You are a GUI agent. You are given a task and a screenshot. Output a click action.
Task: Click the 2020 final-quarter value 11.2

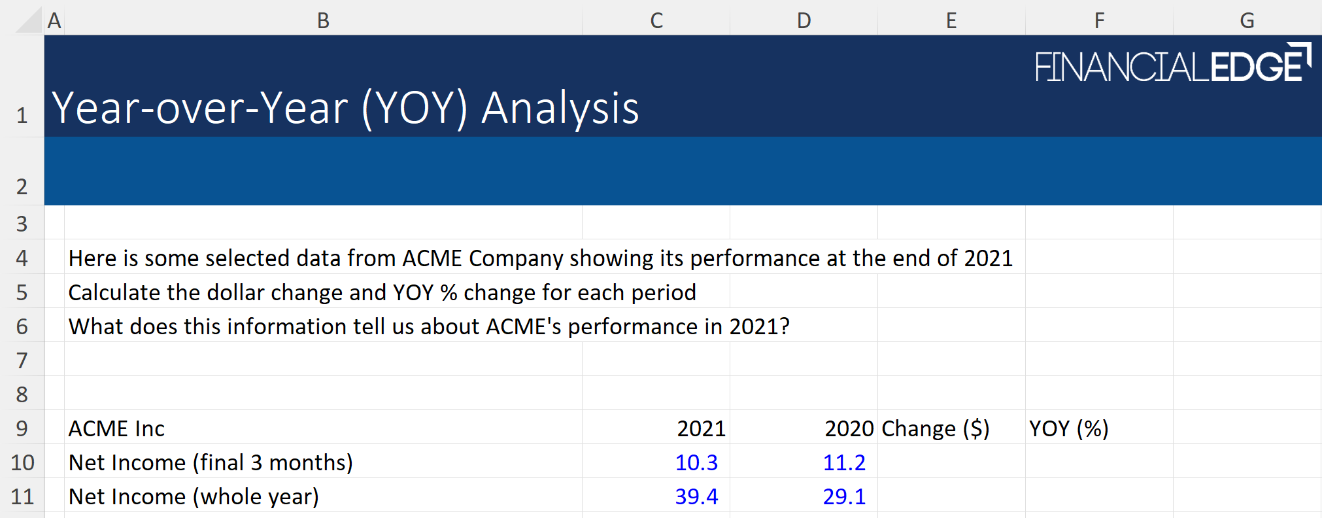click(844, 462)
